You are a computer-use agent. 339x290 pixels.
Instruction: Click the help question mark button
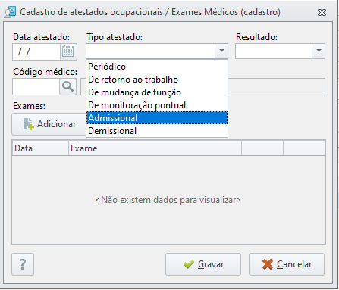pos(23,264)
